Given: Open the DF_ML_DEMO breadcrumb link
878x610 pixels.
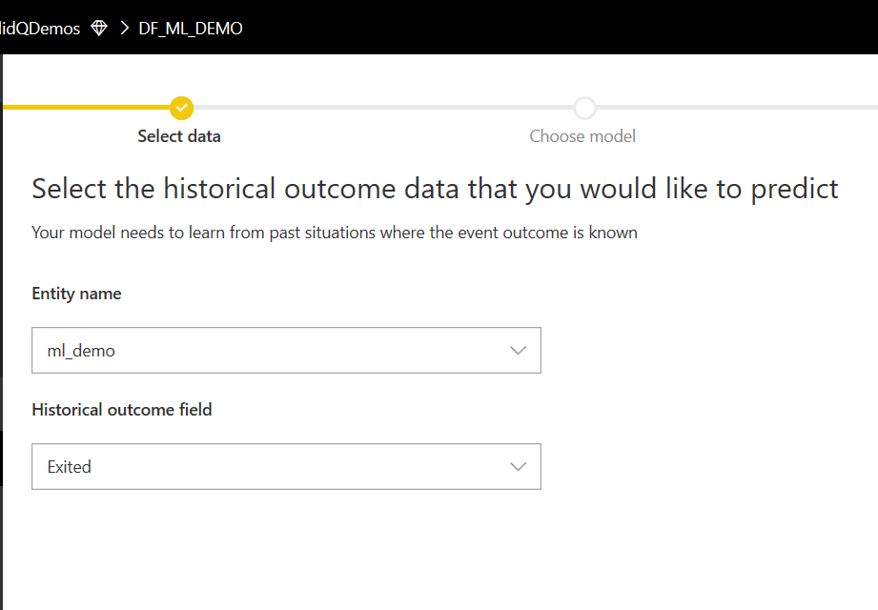Looking at the screenshot, I should pos(191,29).
